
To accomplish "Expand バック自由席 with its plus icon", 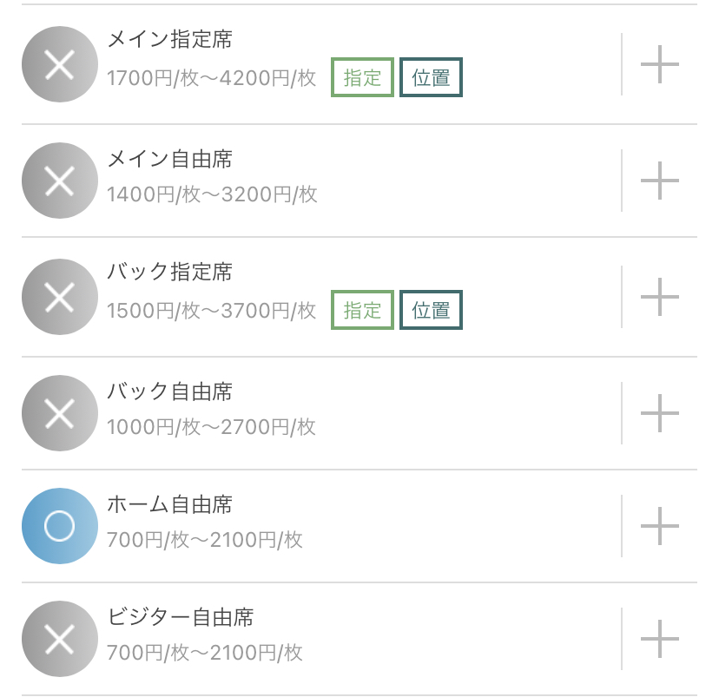I will [x=659, y=413].
